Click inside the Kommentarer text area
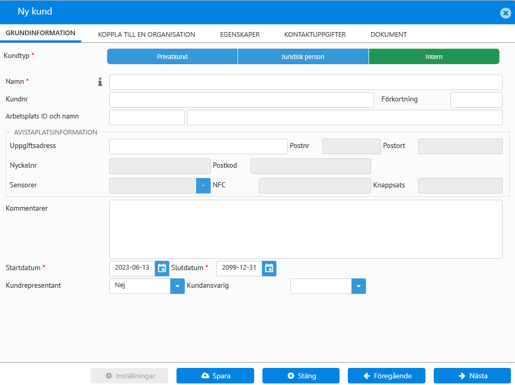Viewport: 515px width, 385px height. (306, 229)
